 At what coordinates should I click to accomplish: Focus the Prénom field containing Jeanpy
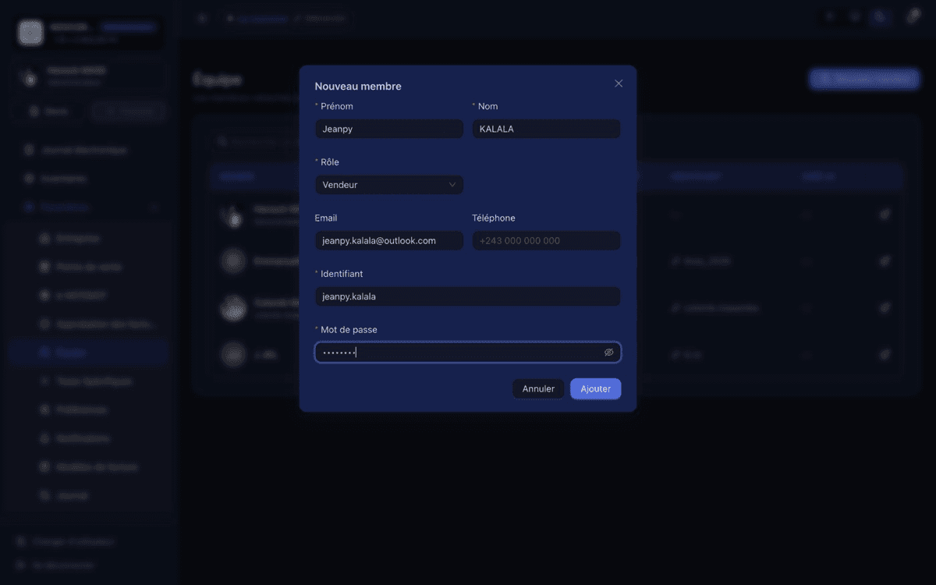389,129
